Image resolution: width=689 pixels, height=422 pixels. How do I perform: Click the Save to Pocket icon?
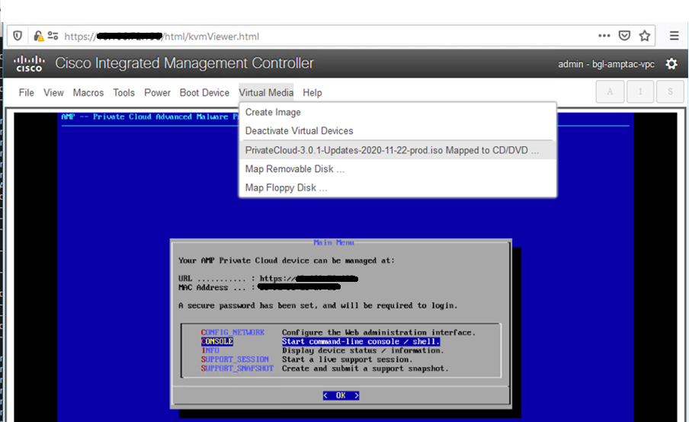[x=624, y=36]
